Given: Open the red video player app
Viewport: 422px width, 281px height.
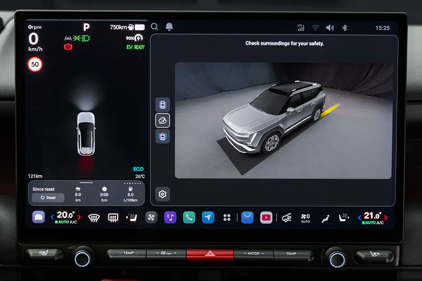Looking at the screenshot, I should [x=266, y=217].
